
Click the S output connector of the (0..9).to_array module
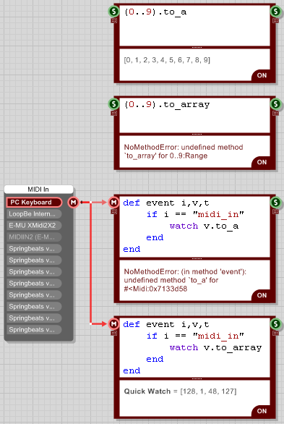tap(275, 104)
